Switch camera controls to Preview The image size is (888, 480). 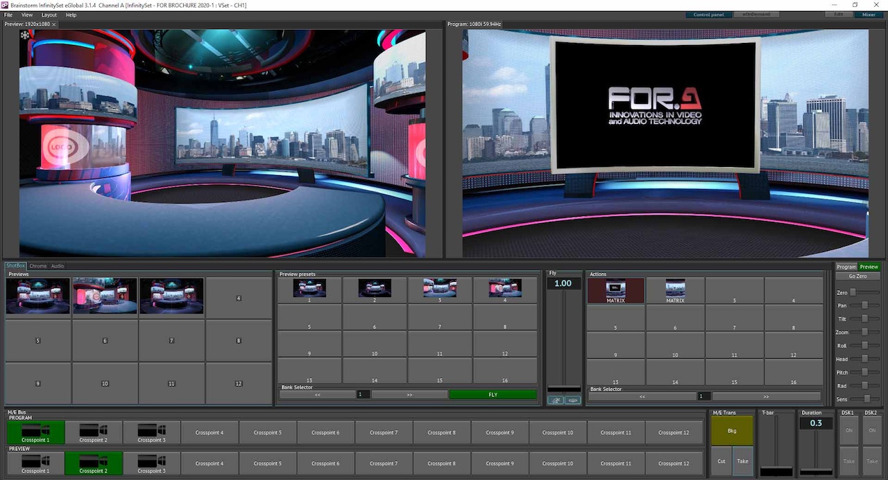click(869, 267)
